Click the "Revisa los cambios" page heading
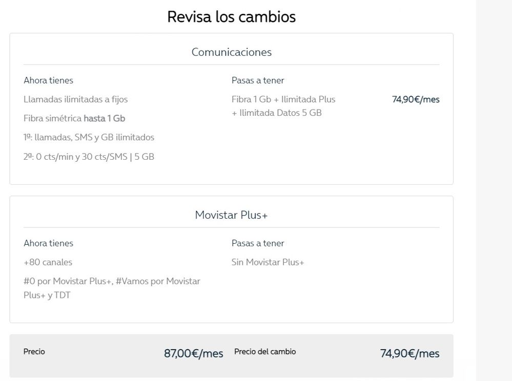512x381 pixels. (x=231, y=17)
